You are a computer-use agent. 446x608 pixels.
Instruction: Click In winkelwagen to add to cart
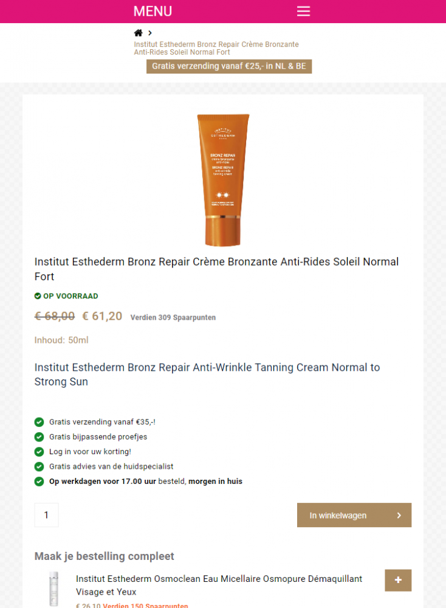point(354,515)
